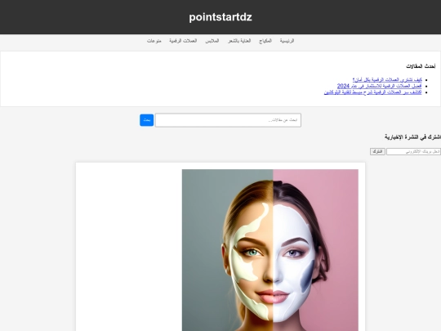441x331 pixels.
Task: Click the أحدث المقالات heading
Action: coord(421,66)
